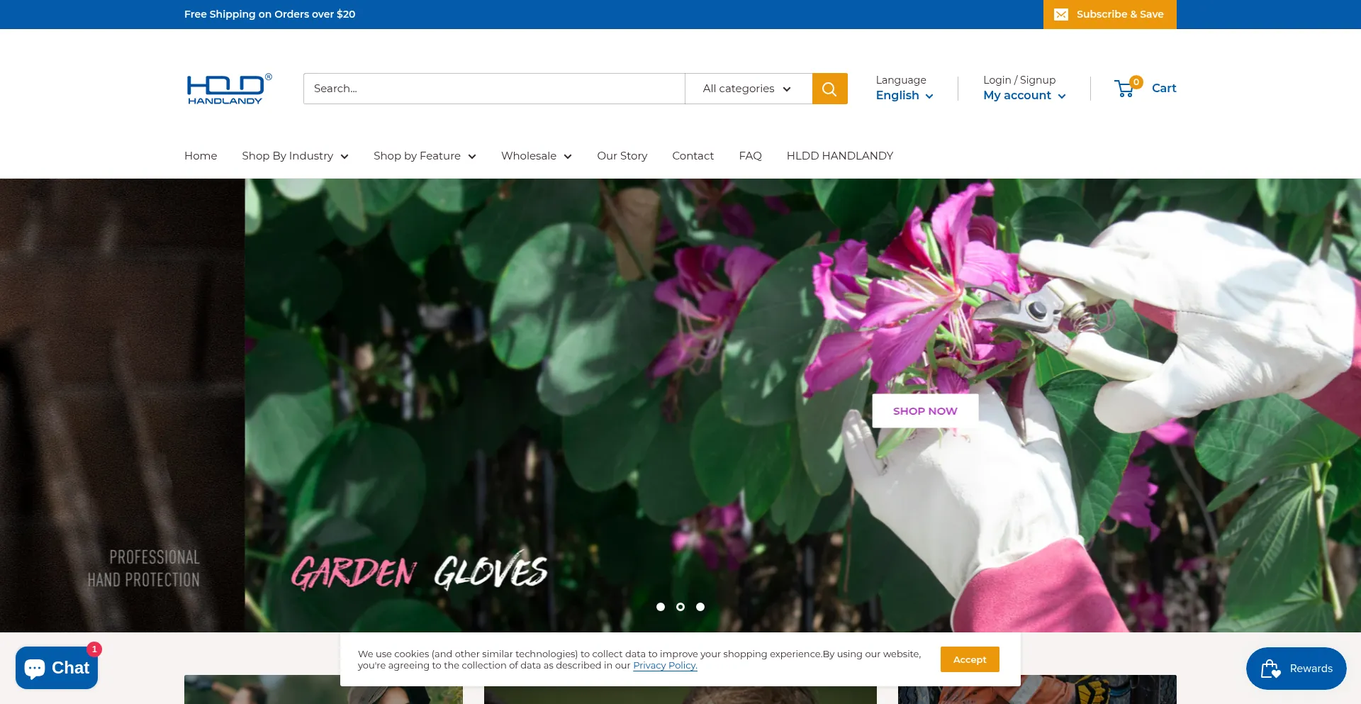Expand the All categories dropdown
1361x704 pixels.
pyautogui.click(x=747, y=89)
